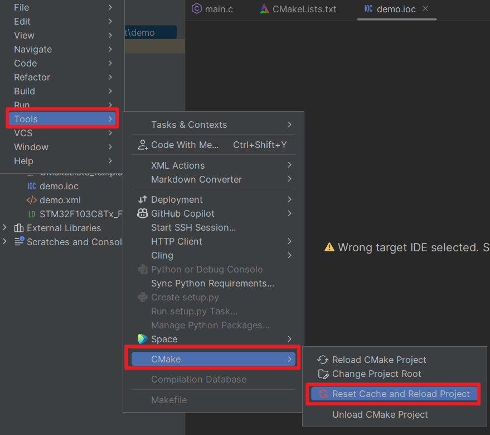Open XML Actions submenu
This screenshot has height=435, width=490.
(x=214, y=165)
